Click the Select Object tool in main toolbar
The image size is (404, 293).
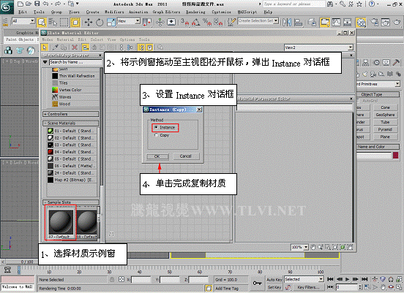[41, 23]
